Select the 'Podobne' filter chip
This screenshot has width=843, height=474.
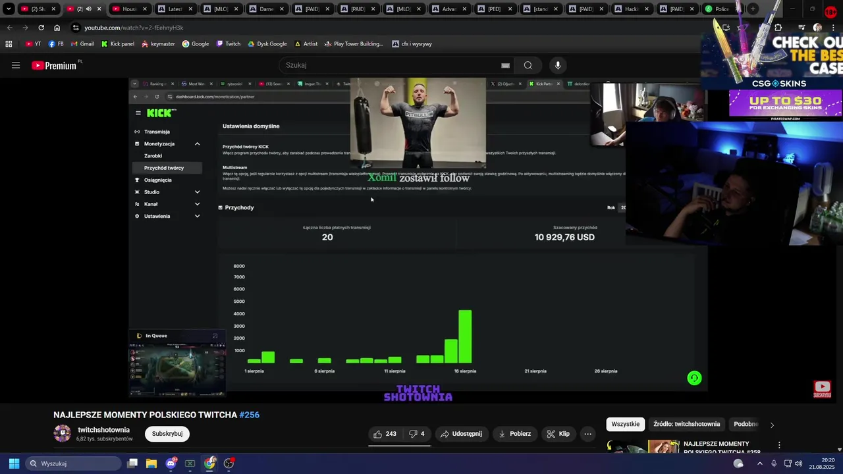point(746,424)
